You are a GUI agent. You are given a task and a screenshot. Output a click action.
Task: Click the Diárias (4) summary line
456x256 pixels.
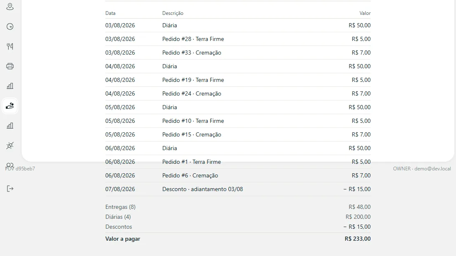coord(238,217)
